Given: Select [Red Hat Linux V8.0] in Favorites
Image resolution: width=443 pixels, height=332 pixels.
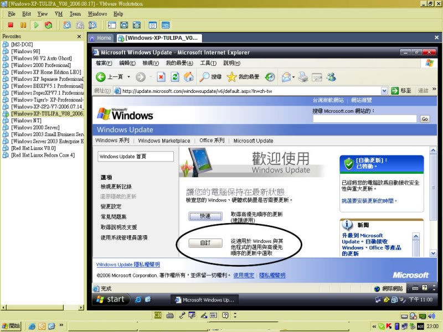Looking at the screenshot, I should pyautogui.click(x=33, y=148).
